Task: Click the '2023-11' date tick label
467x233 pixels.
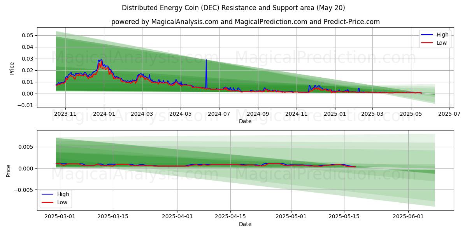Action: (65, 114)
